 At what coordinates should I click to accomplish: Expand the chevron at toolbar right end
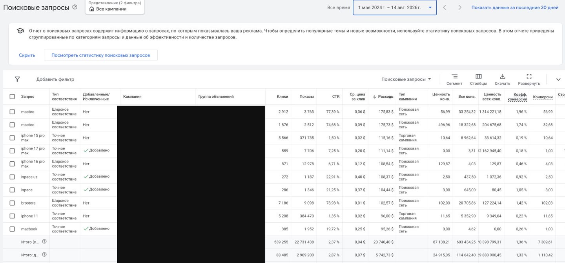pyautogui.click(x=558, y=79)
